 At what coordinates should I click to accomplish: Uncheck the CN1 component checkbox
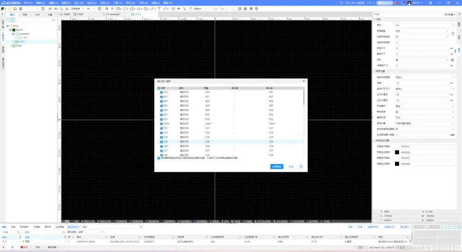coord(161,93)
